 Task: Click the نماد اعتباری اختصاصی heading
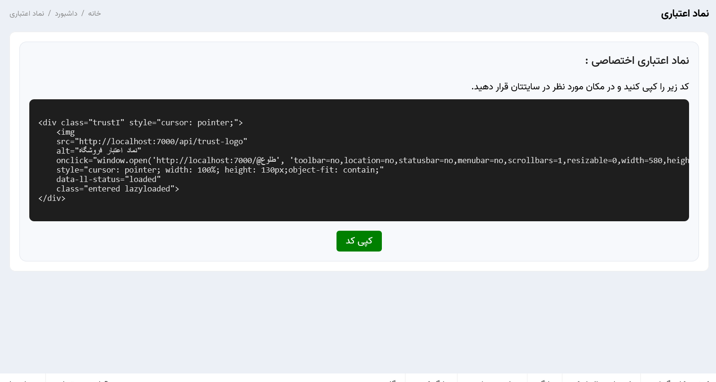637,61
